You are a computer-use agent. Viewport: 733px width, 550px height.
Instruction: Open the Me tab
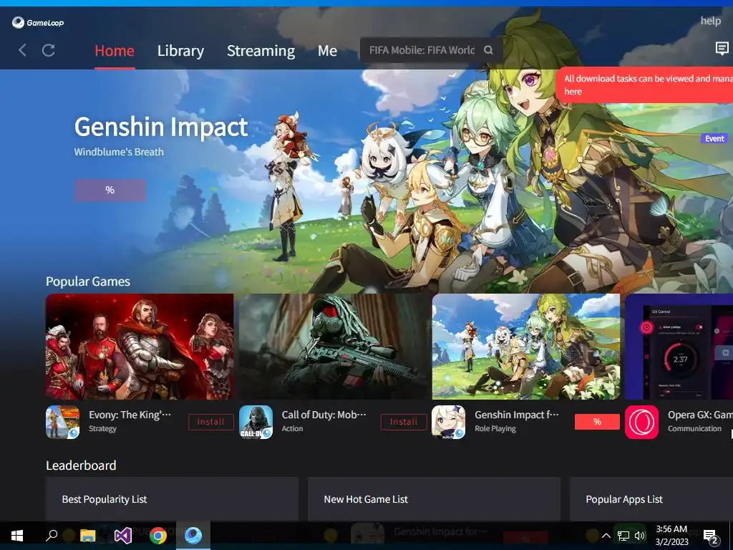pyautogui.click(x=327, y=51)
